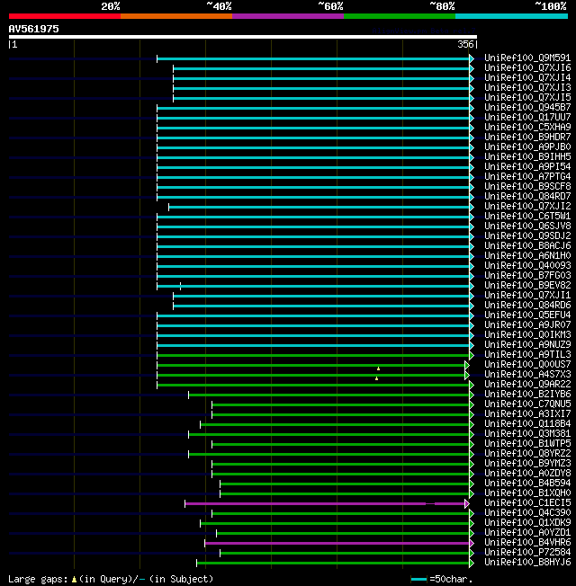Select the UniRef100_C5XHA9 label
The image size is (576, 586).
(527, 127)
